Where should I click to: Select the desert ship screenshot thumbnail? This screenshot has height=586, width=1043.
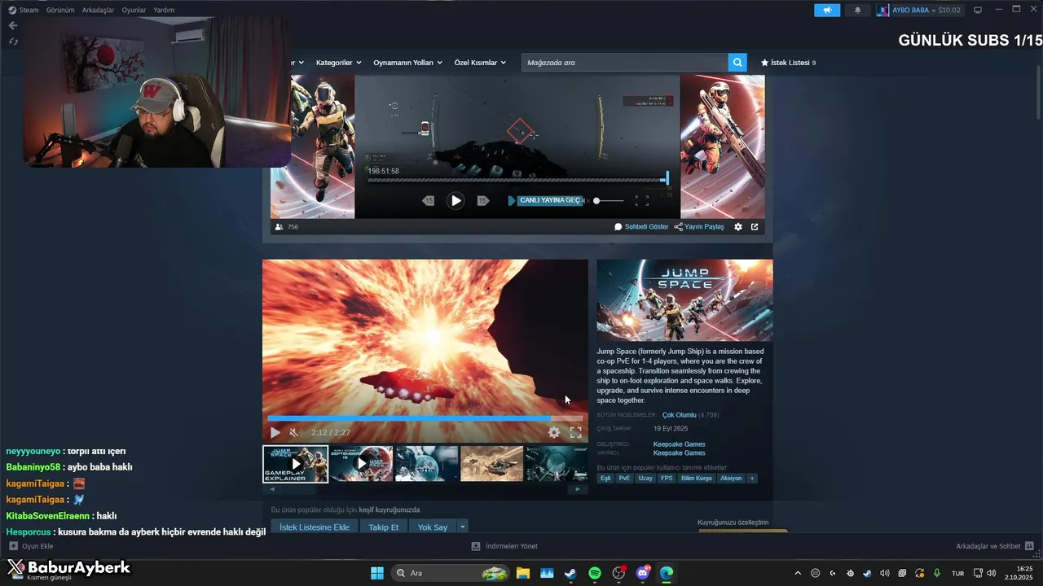pyautogui.click(x=491, y=464)
